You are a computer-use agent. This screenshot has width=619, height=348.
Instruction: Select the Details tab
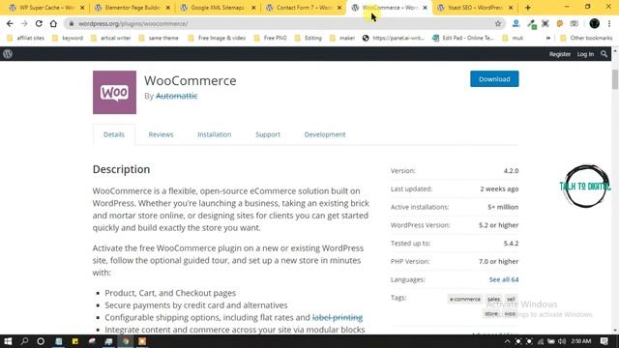click(x=114, y=134)
